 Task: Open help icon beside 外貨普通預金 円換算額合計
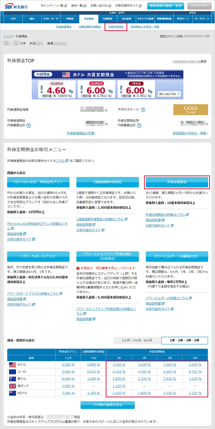(28, 125)
